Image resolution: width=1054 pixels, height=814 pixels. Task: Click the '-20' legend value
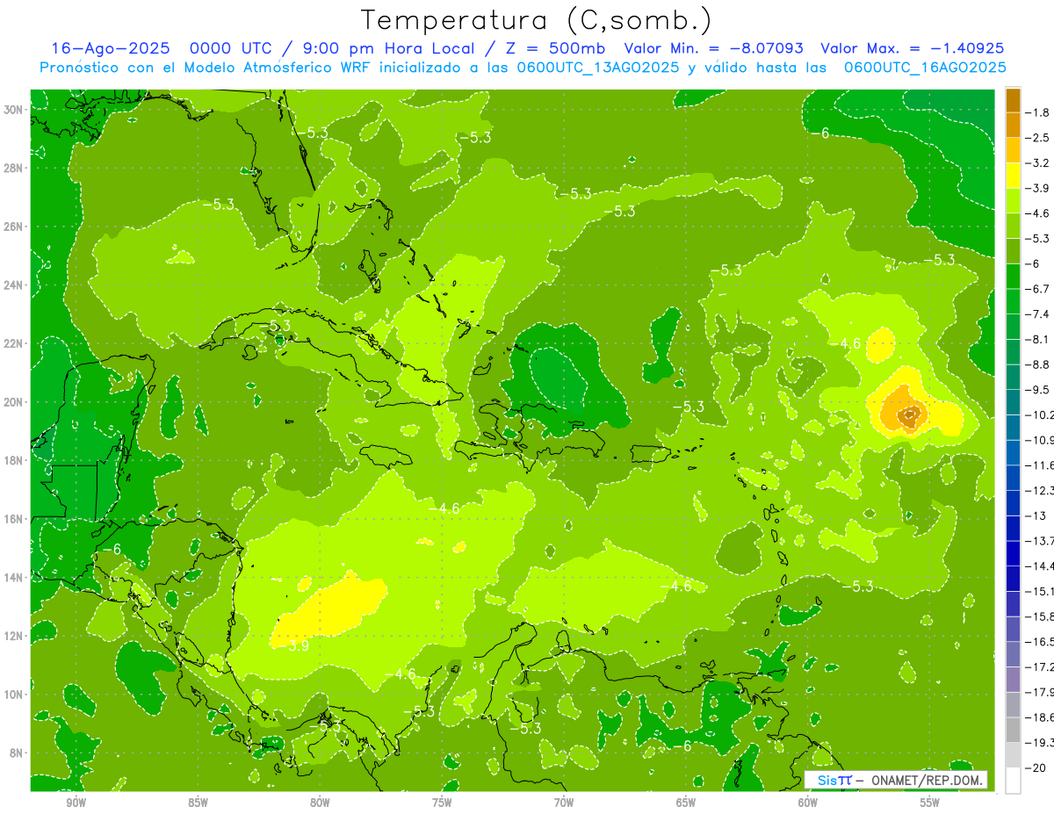(x=1035, y=768)
